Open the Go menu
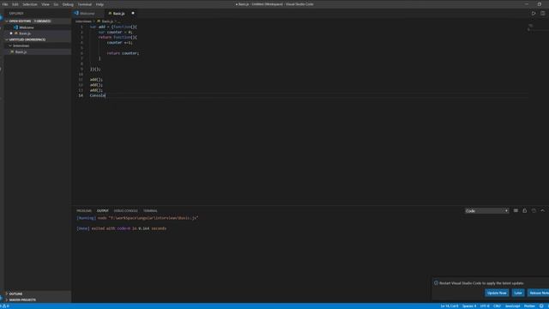 coord(56,4)
